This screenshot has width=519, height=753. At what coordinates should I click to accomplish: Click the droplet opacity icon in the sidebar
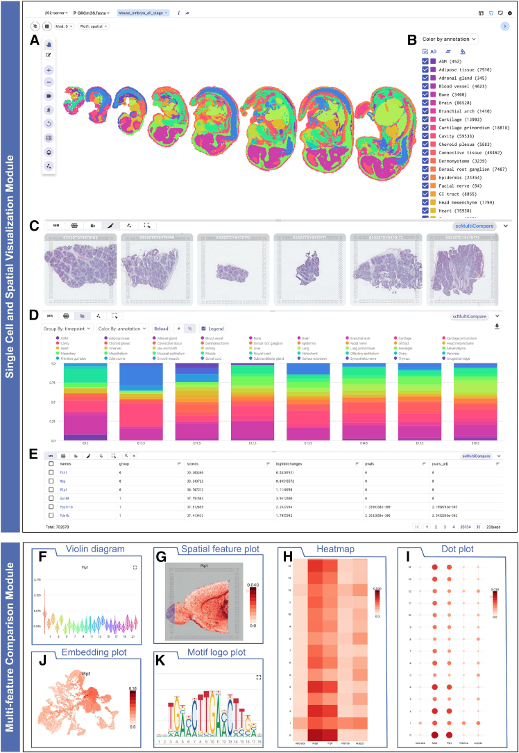[x=49, y=151]
